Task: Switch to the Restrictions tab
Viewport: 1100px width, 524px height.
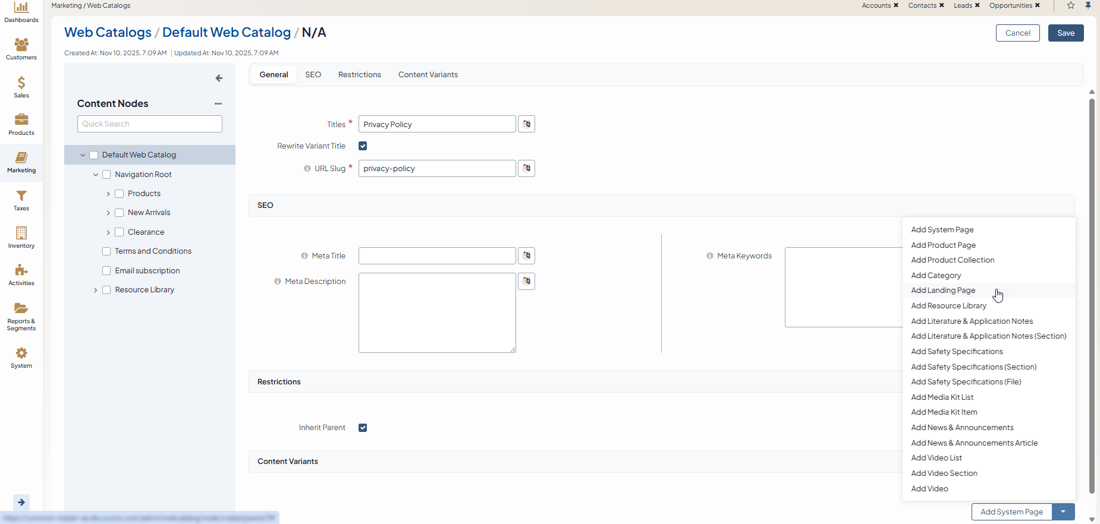Action: 359,75
